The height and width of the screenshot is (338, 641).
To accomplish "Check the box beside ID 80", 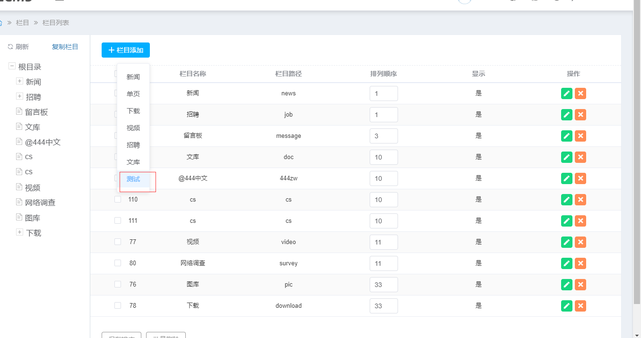I will 118,263.
